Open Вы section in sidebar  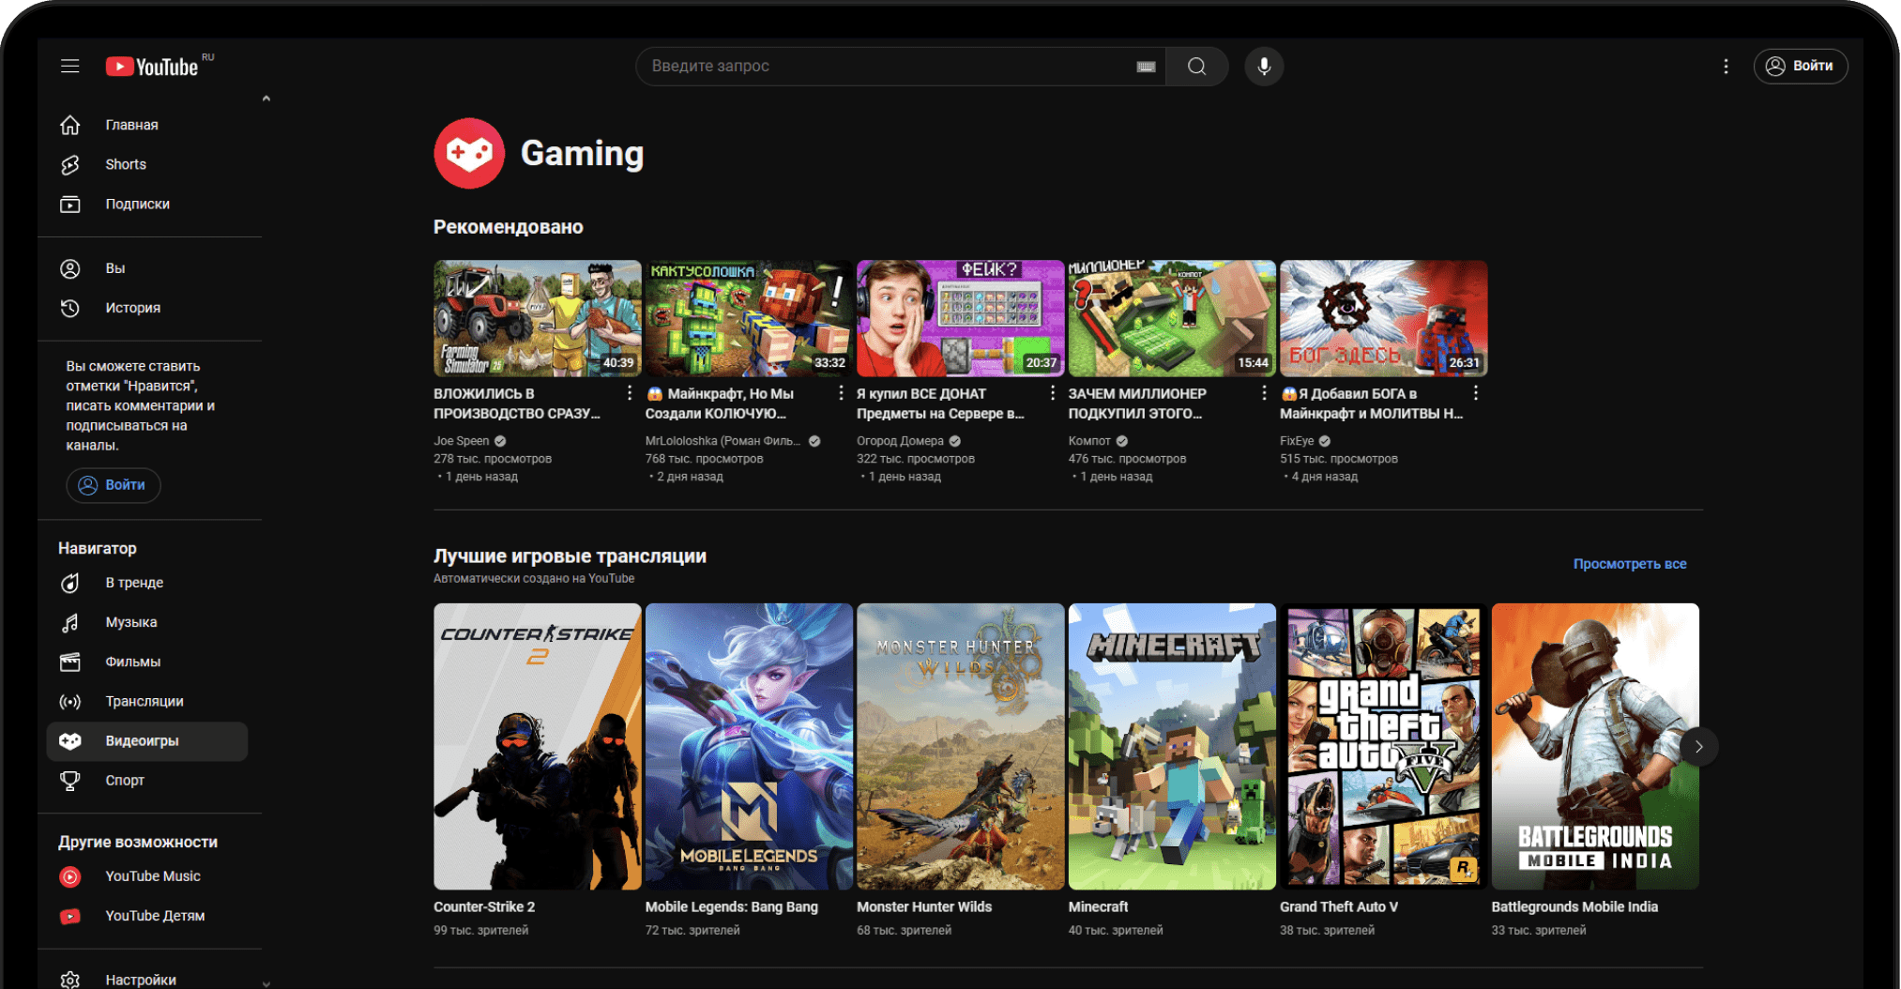coord(147,268)
